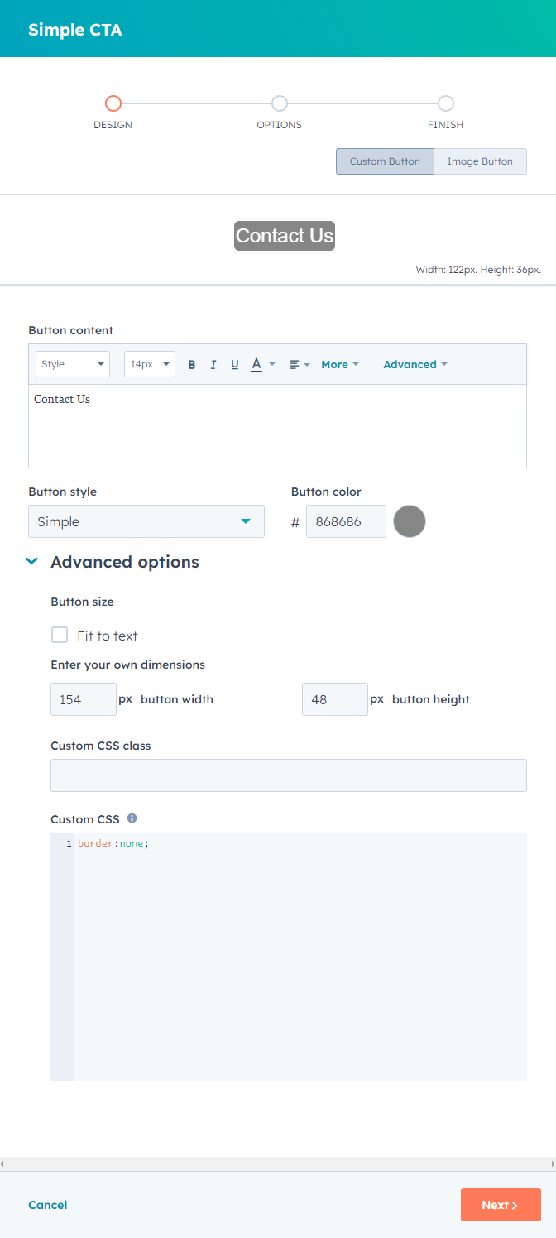
Task: Toggle bold formatting in button content editor
Action: (191, 364)
